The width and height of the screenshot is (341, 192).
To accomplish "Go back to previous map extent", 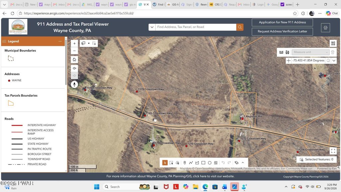I will coord(74,68).
